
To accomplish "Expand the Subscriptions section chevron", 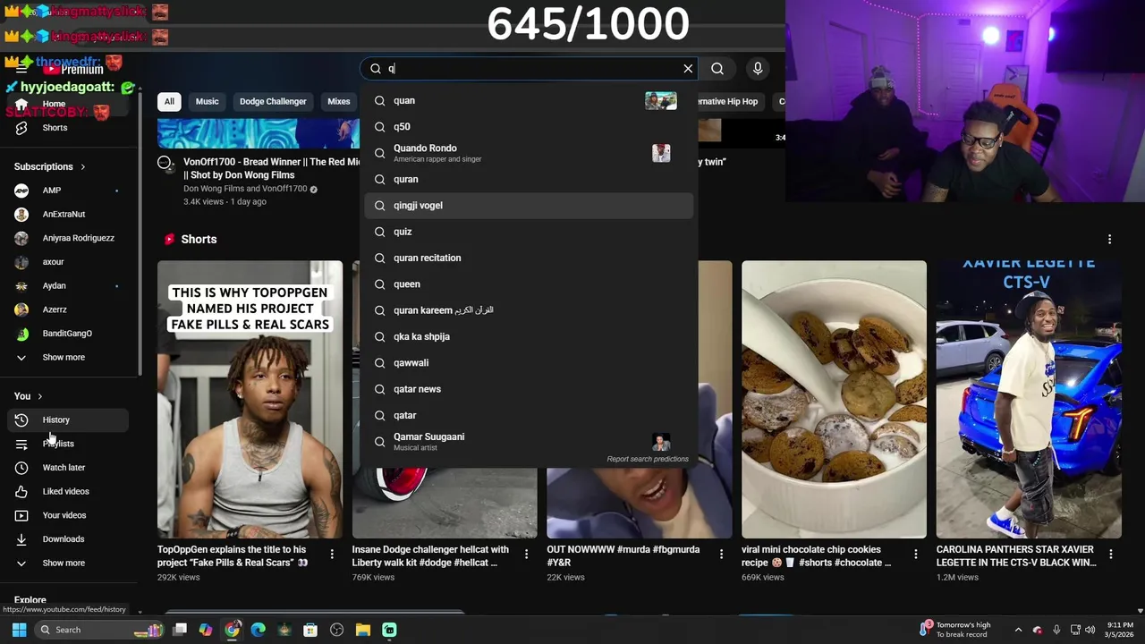I will pyautogui.click(x=82, y=166).
